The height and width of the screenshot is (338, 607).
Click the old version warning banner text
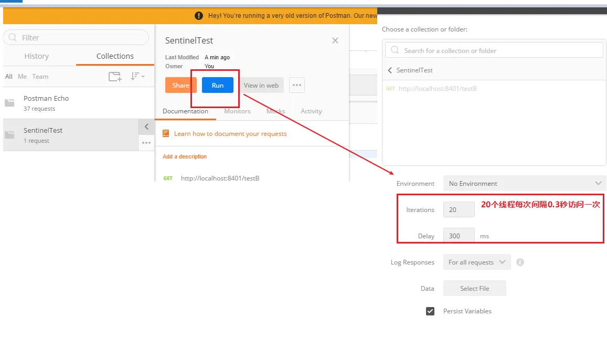click(x=292, y=16)
